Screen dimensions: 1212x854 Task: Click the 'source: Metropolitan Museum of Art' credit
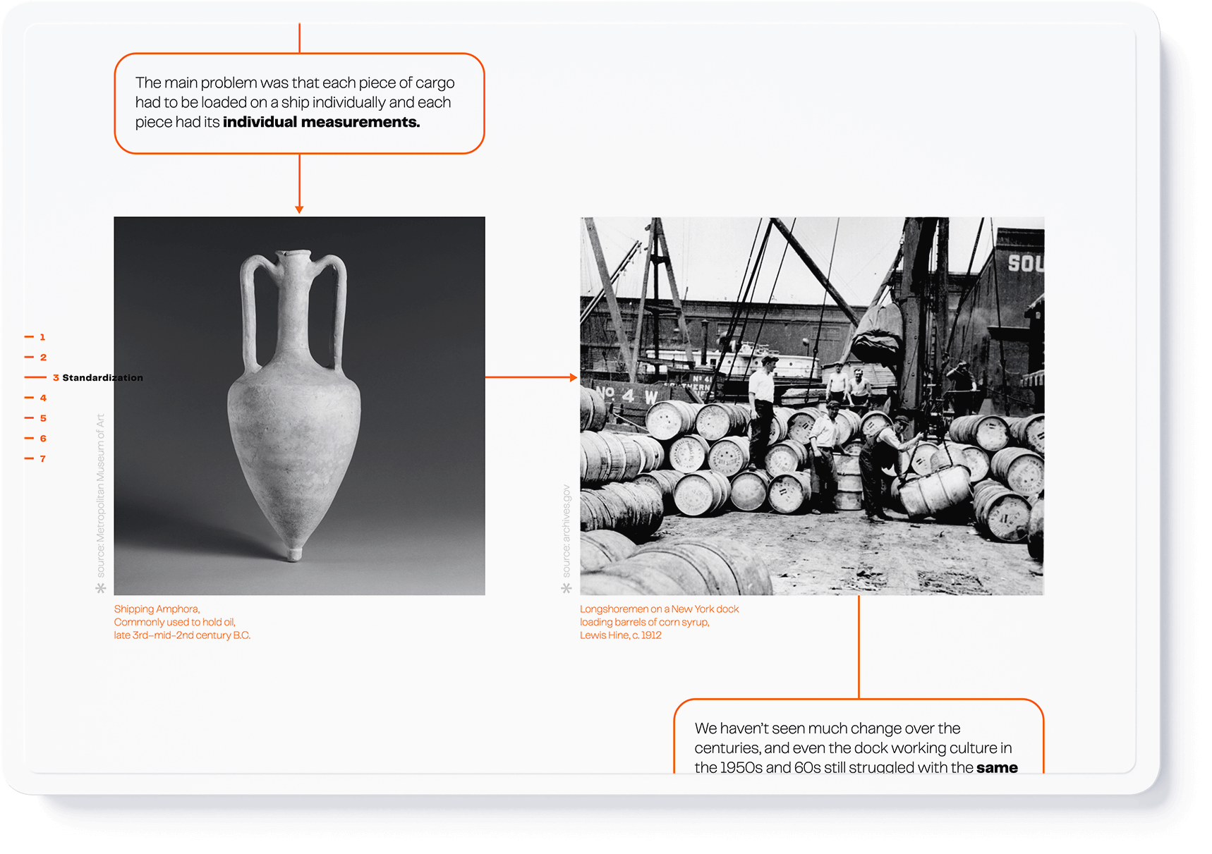tap(100, 495)
